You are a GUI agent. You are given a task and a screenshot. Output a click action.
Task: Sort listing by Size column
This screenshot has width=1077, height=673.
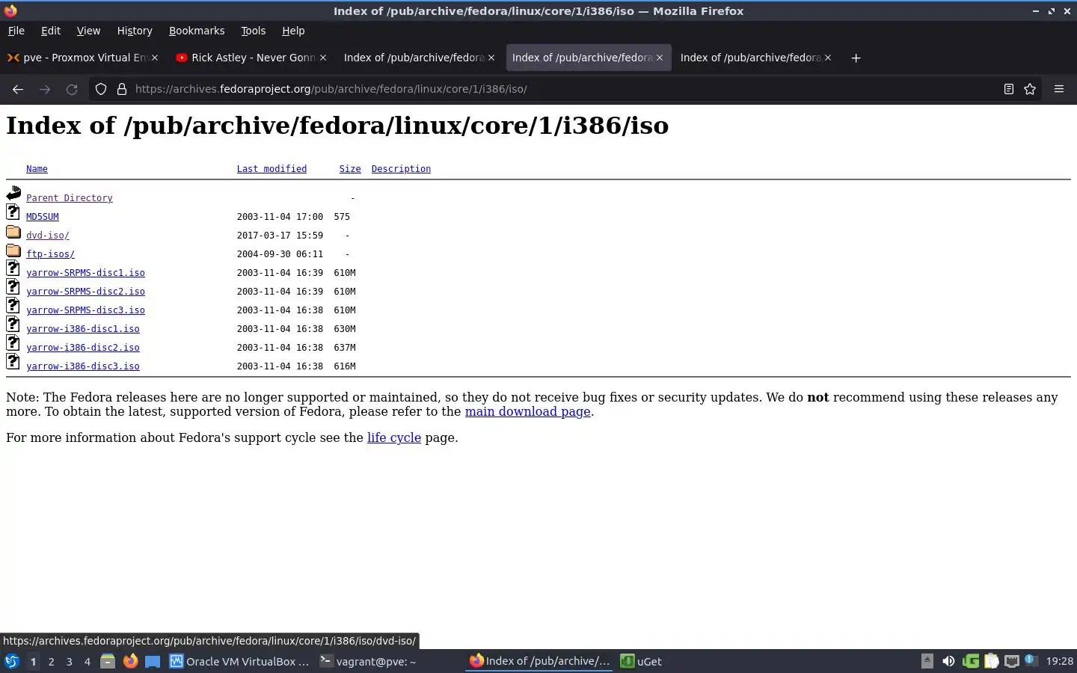point(350,169)
